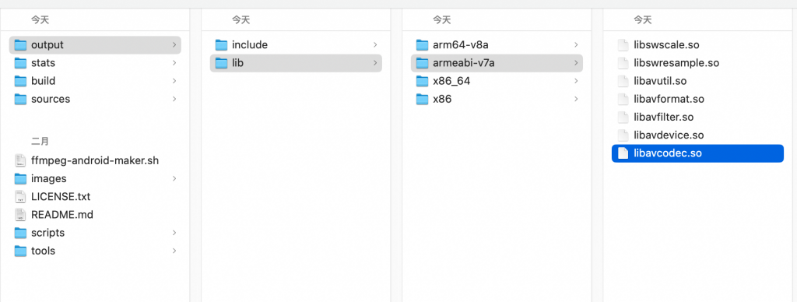Expand the x86_64 folder chevron
The height and width of the screenshot is (302, 797).
pos(576,81)
